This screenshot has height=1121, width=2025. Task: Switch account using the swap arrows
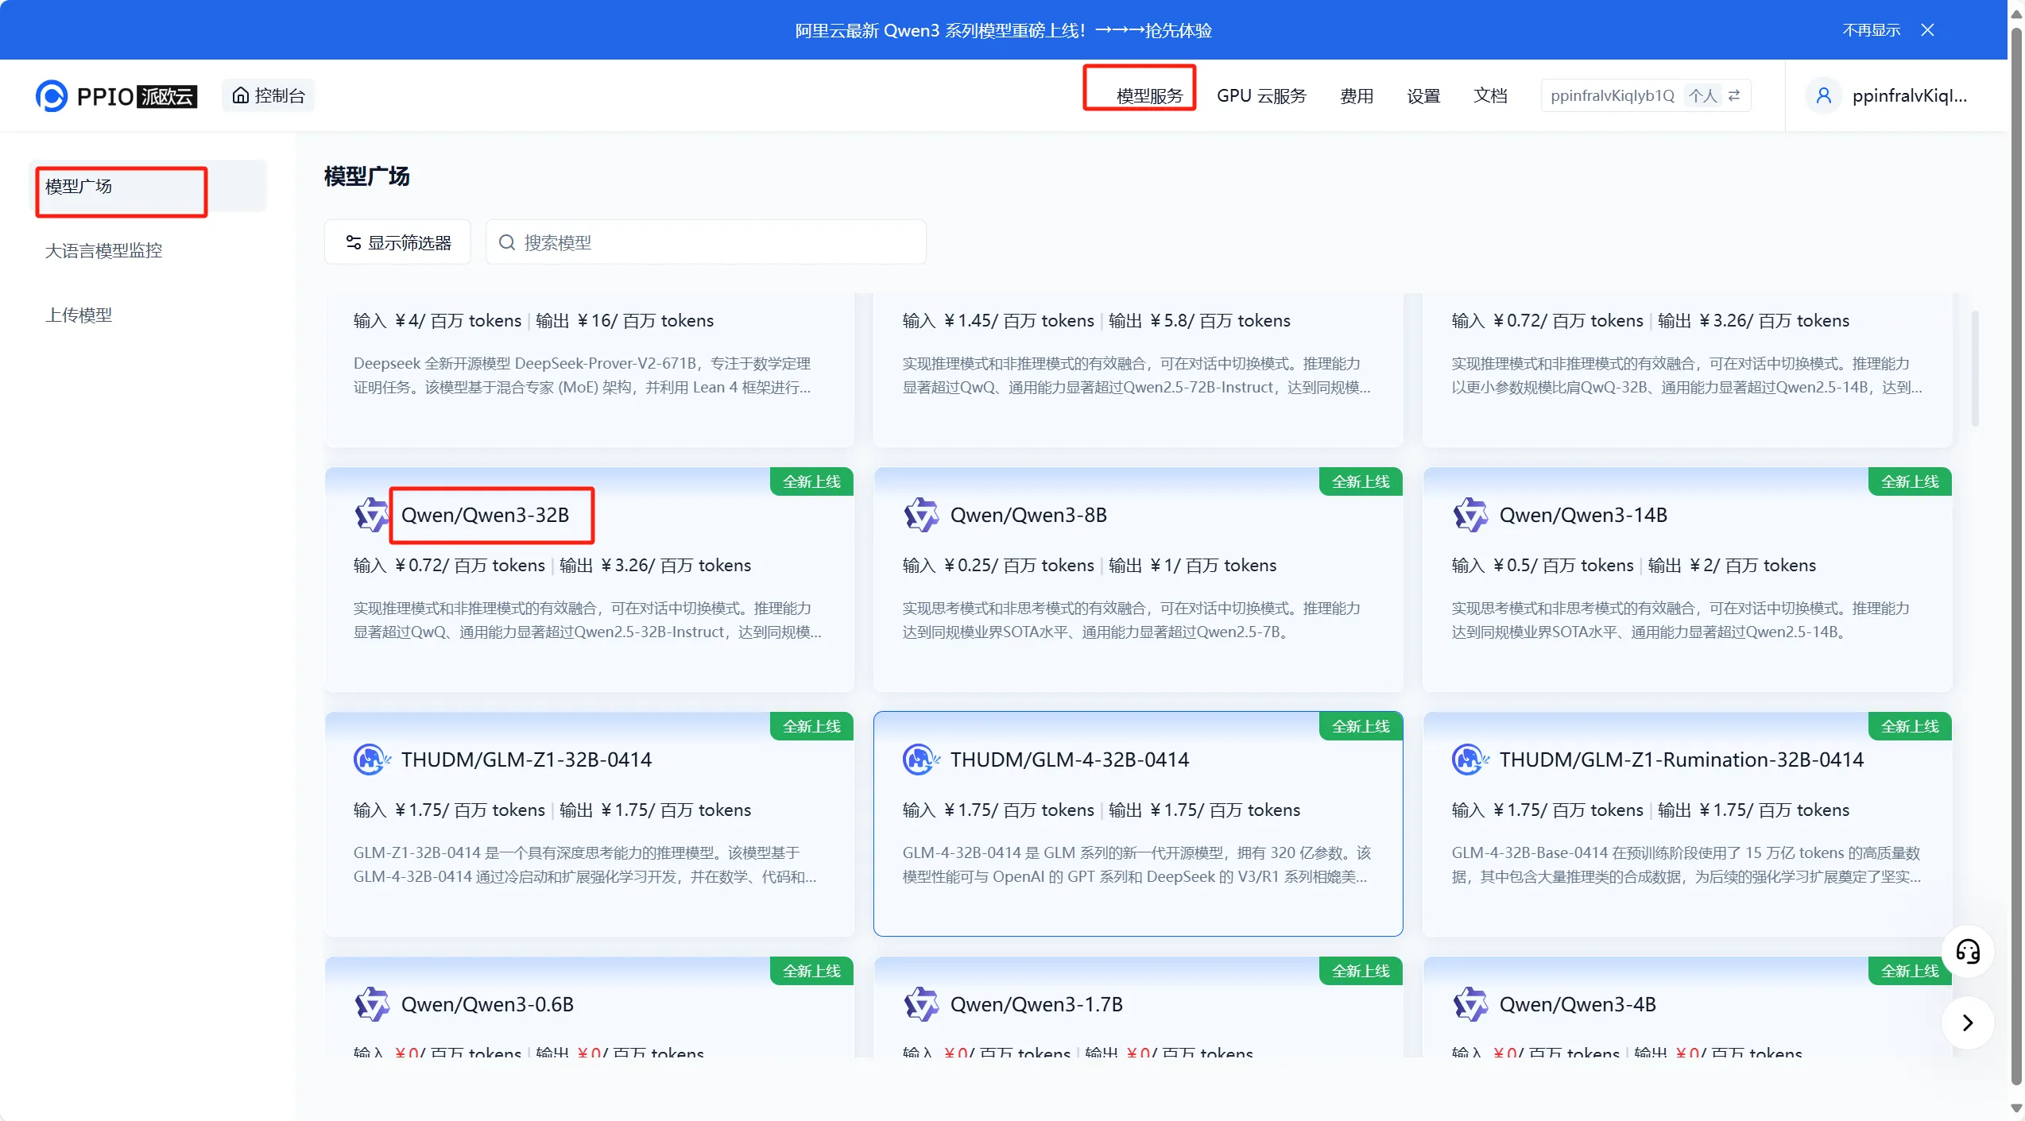1735,95
